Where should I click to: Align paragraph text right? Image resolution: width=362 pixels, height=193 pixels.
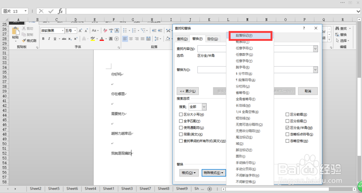137,39
